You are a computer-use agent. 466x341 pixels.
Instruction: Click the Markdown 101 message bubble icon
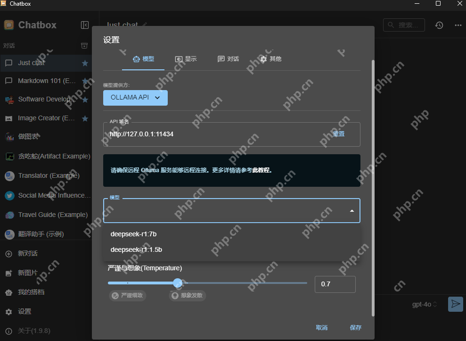[9, 81]
